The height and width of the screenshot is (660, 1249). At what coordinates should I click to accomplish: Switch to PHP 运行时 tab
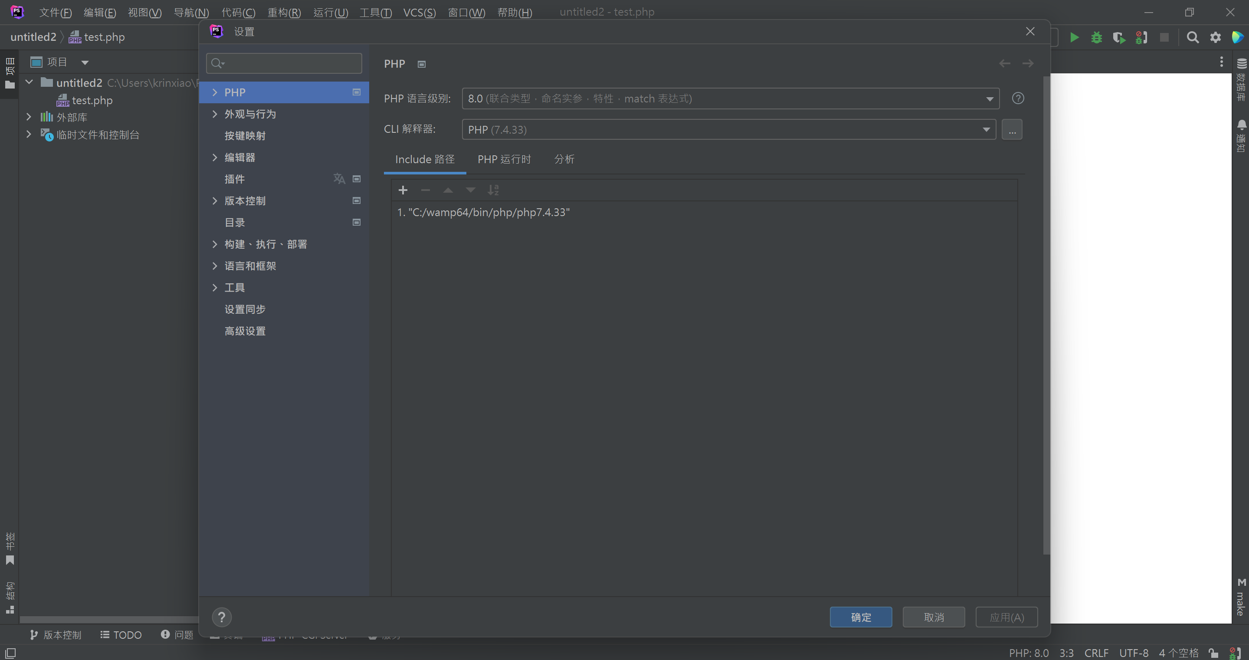[x=504, y=159]
